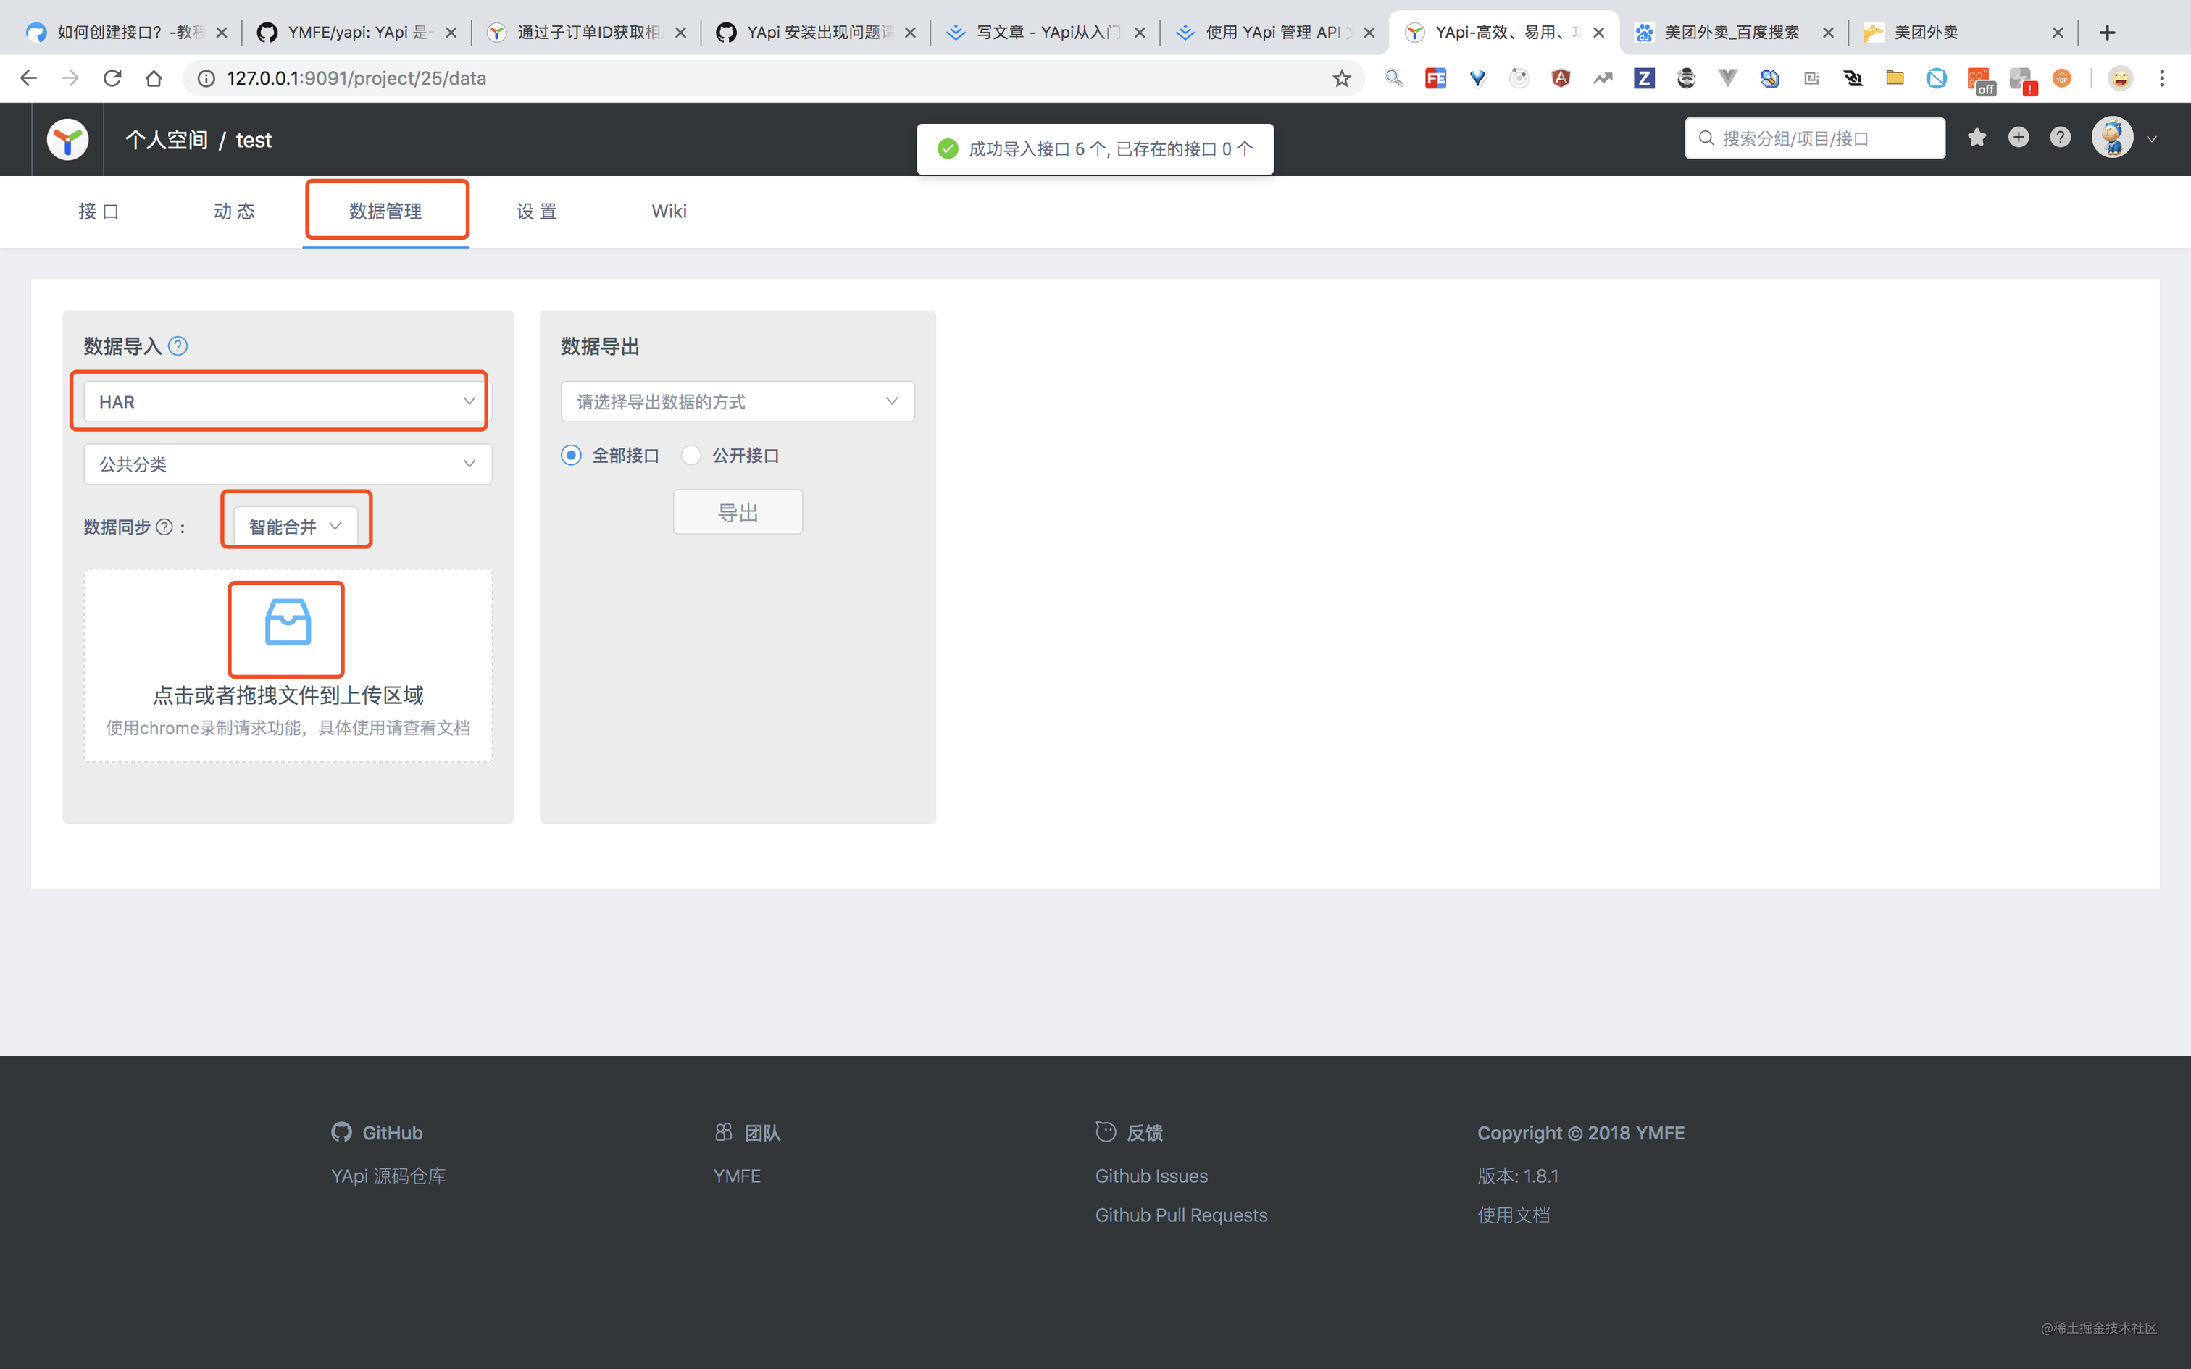Screen dimensions: 2191x1369
Task: Expand the dropdown arrow next to avatar
Action: [2152, 139]
